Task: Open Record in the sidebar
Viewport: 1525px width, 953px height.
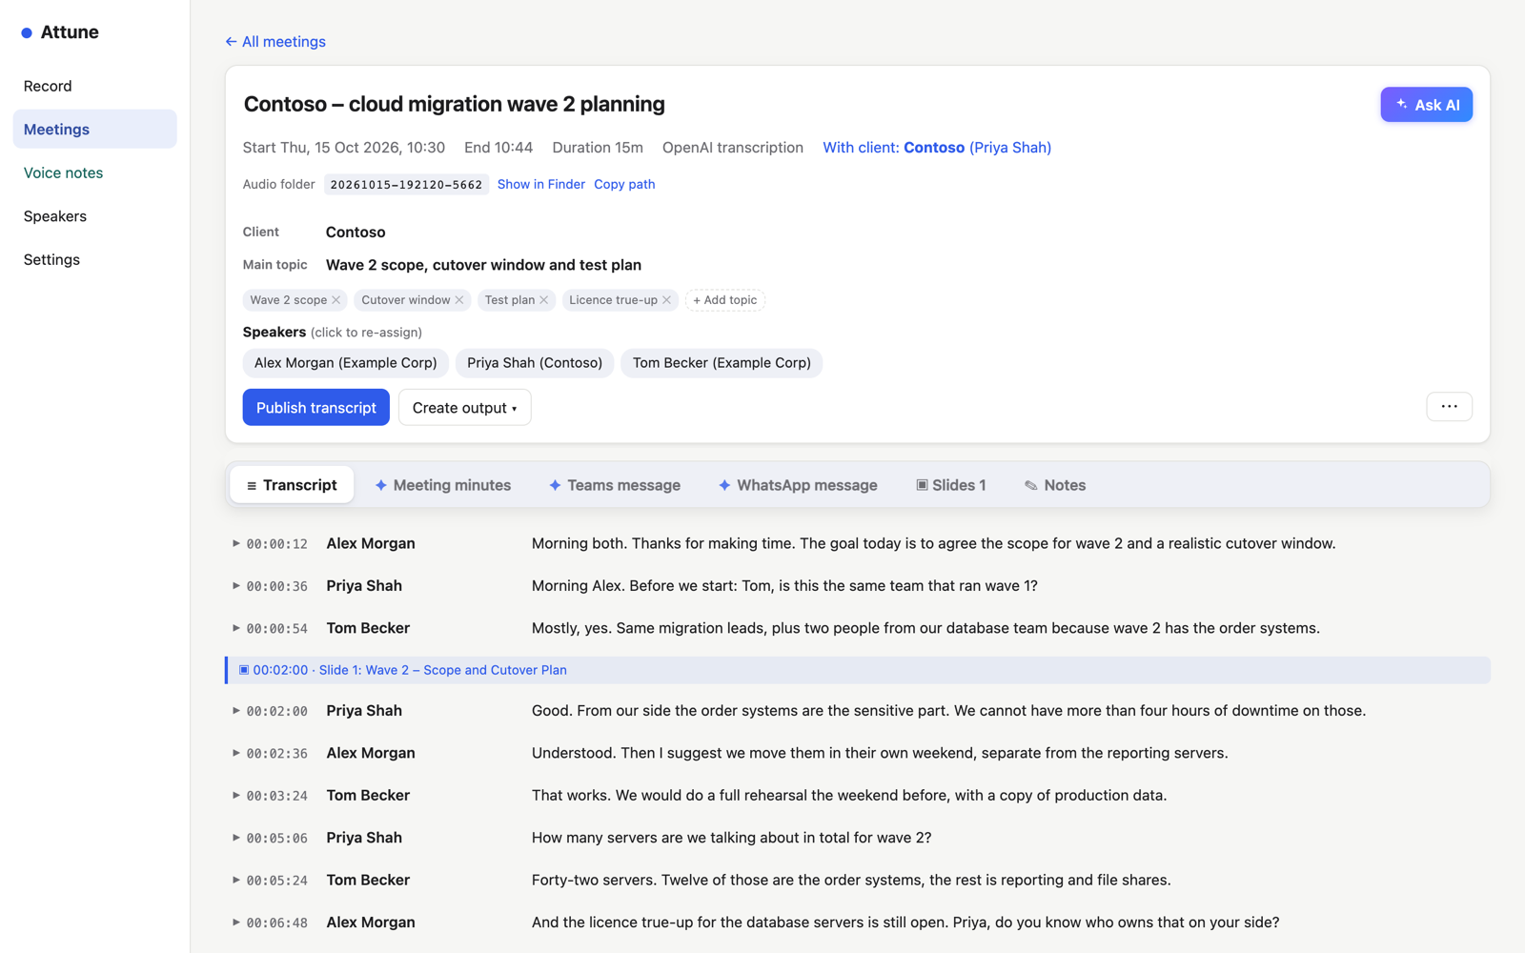Action: point(94,86)
